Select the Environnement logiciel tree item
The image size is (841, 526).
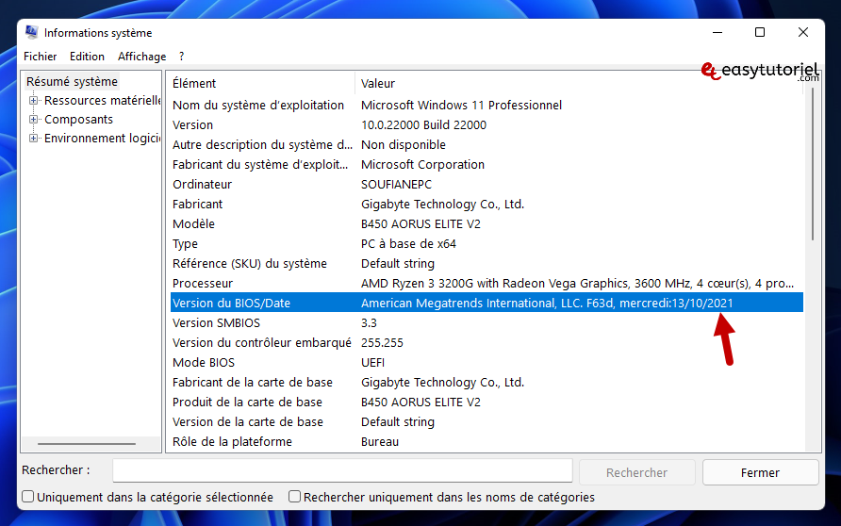pyautogui.click(x=102, y=139)
